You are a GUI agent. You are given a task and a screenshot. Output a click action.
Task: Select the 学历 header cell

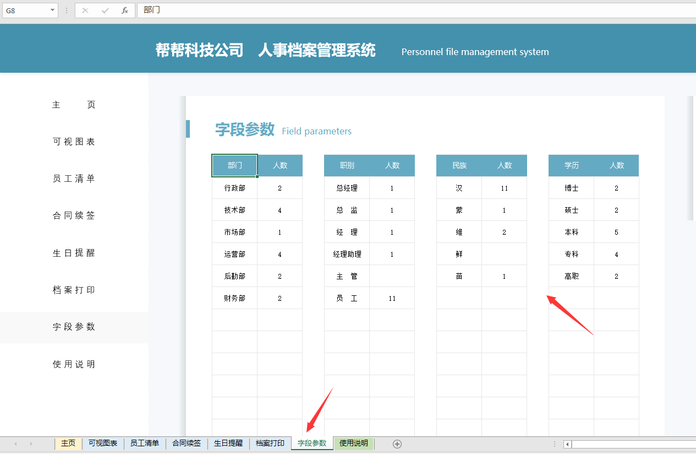[571, 165]
